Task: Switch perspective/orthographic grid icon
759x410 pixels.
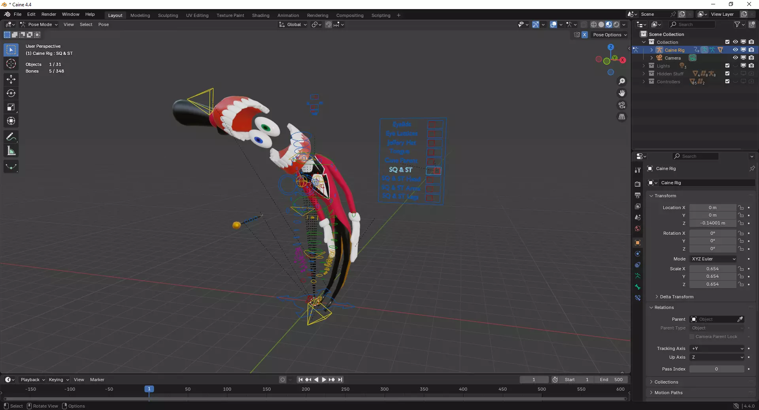Action: pyautogui.click(x=622, y=117)
